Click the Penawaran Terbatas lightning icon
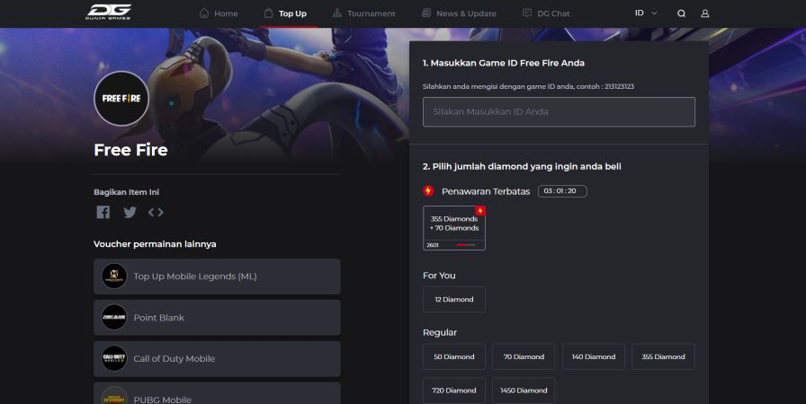This screenshot has height=404, width=806. click(x=428, y=191)
